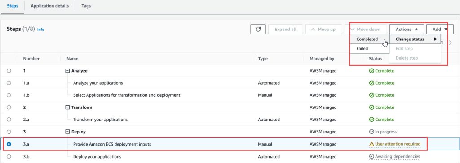Switch to the Tags tab
The width and height of the screenshot is (460, 163).
coord(86,6)
